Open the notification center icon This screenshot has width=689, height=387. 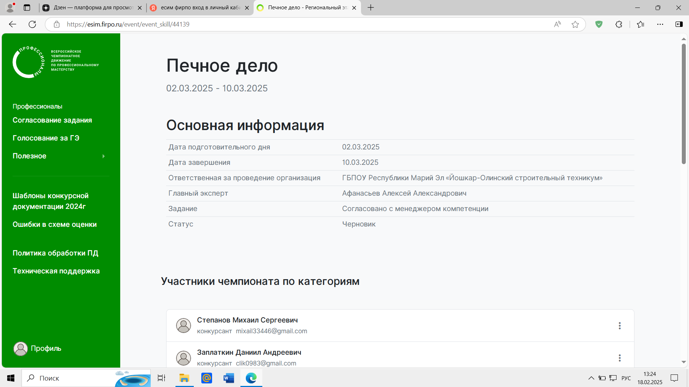point(674,378)
